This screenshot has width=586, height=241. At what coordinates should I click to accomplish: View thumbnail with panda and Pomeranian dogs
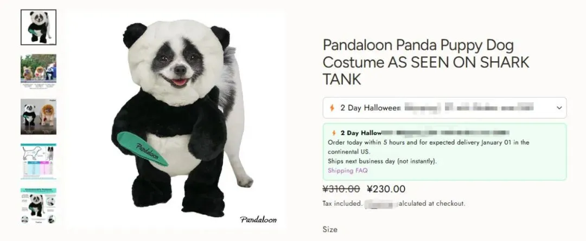pyautogui.click(x=39, y=116)
